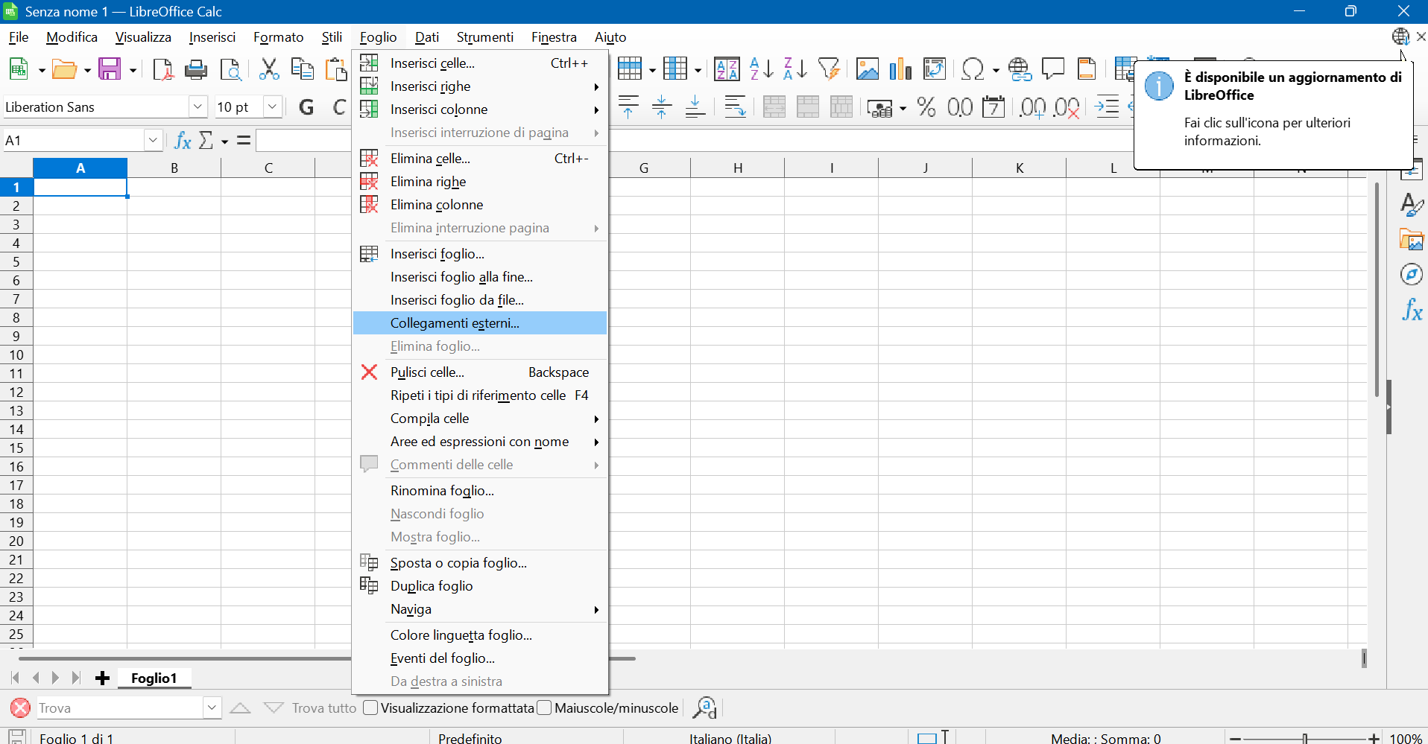This screenshot has height=744, width=1428.
Task: Expand the font size 10 pt dropdown
Action: click(x=272, y=107)
